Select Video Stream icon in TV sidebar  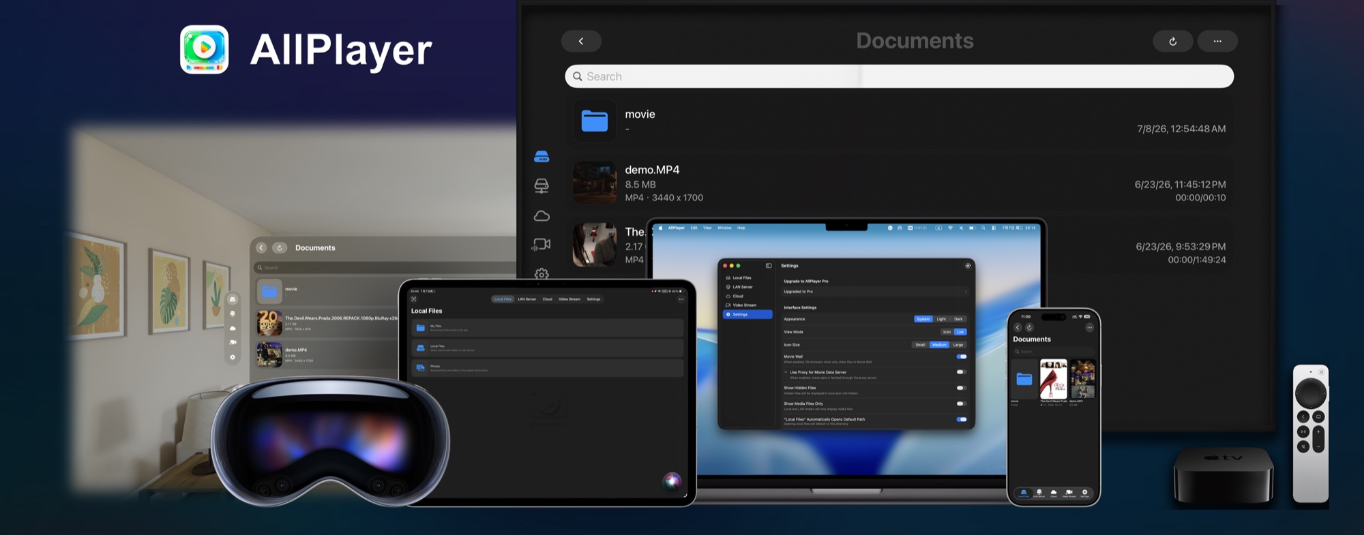coord(542,244)
